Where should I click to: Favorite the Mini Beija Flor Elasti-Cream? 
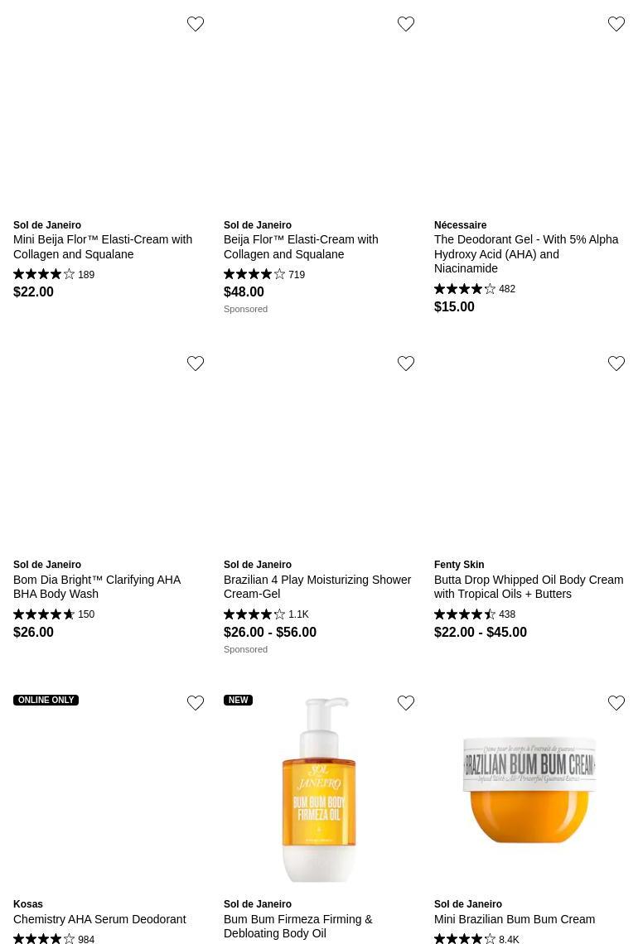click(x=196, y=24)
